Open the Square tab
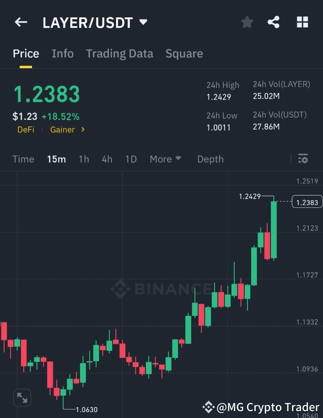 [184, 54]
